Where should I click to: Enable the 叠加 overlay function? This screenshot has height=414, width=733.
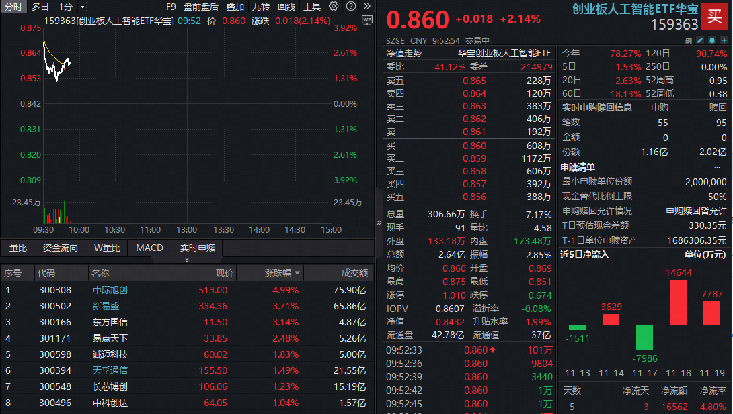[233, 7]
